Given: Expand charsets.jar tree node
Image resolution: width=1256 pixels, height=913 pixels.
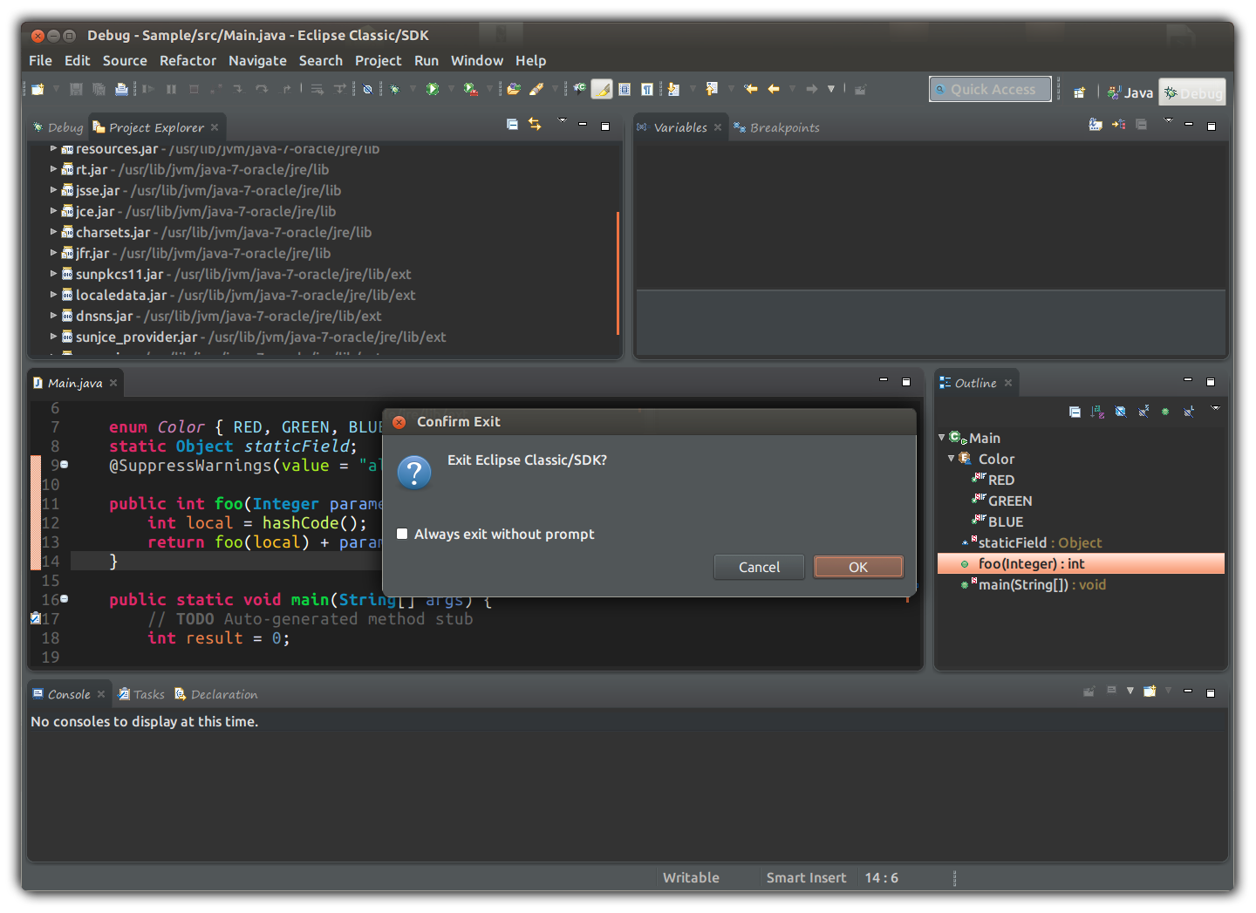Looking at the screenshot, I should point(53,232).
